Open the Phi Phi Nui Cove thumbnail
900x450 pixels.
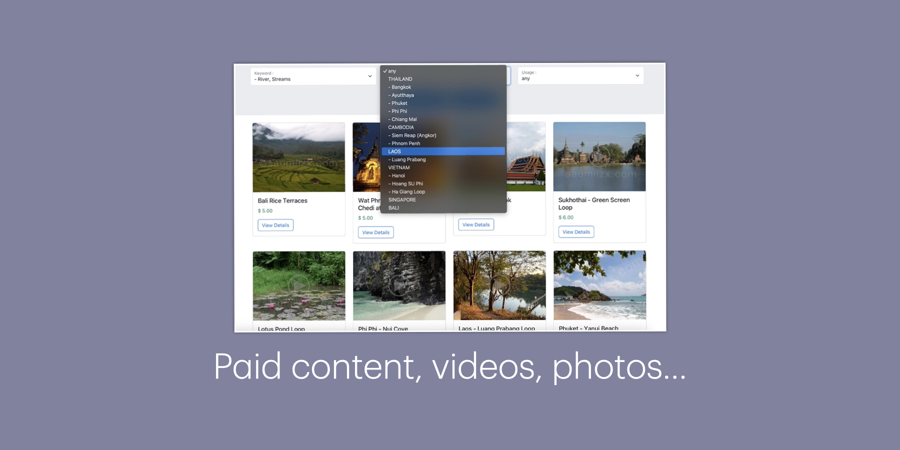click(x=399, y=285)
